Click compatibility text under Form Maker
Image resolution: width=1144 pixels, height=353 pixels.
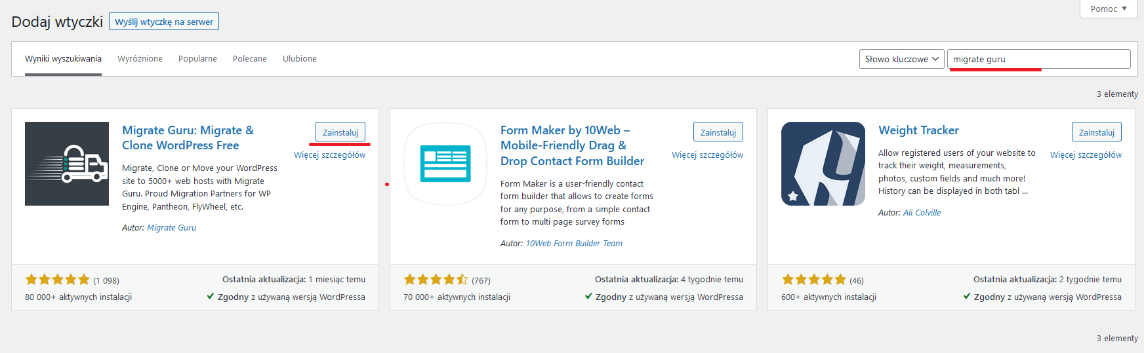[x=664, y=297]
